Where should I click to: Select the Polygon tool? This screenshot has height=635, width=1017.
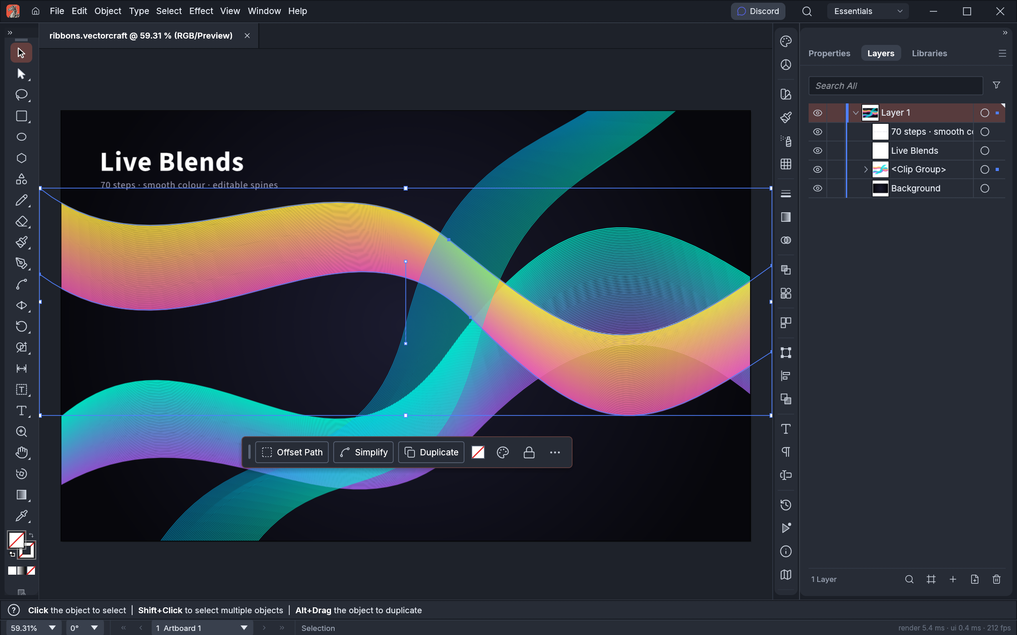21,158
